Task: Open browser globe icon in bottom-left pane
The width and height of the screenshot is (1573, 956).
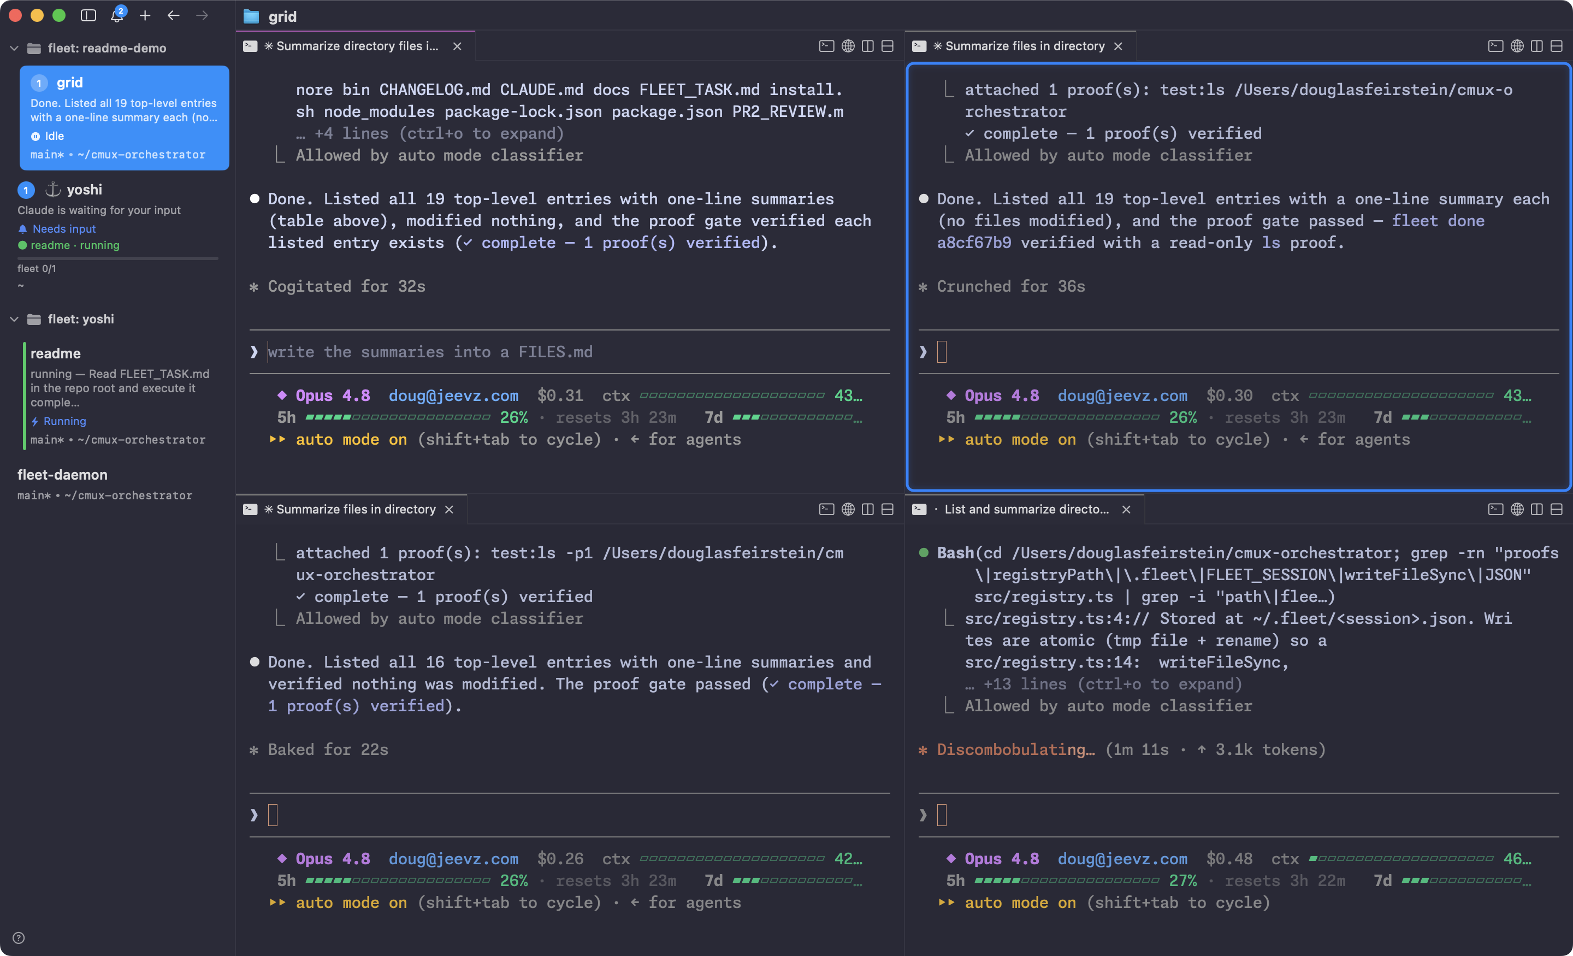Action: [x=848, y=509]
